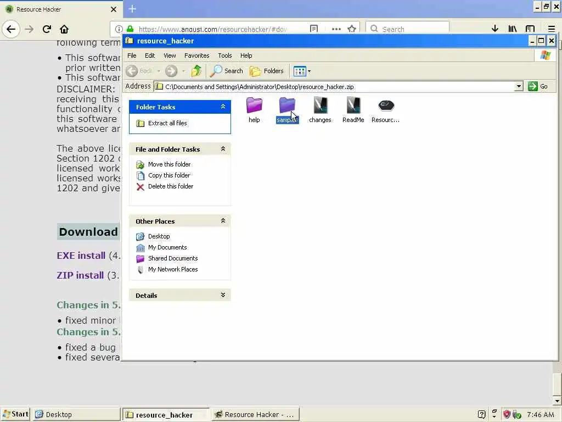Collapse the Folder Tasks panel
This screenshot has height=422, width=562.
point(223,107)
